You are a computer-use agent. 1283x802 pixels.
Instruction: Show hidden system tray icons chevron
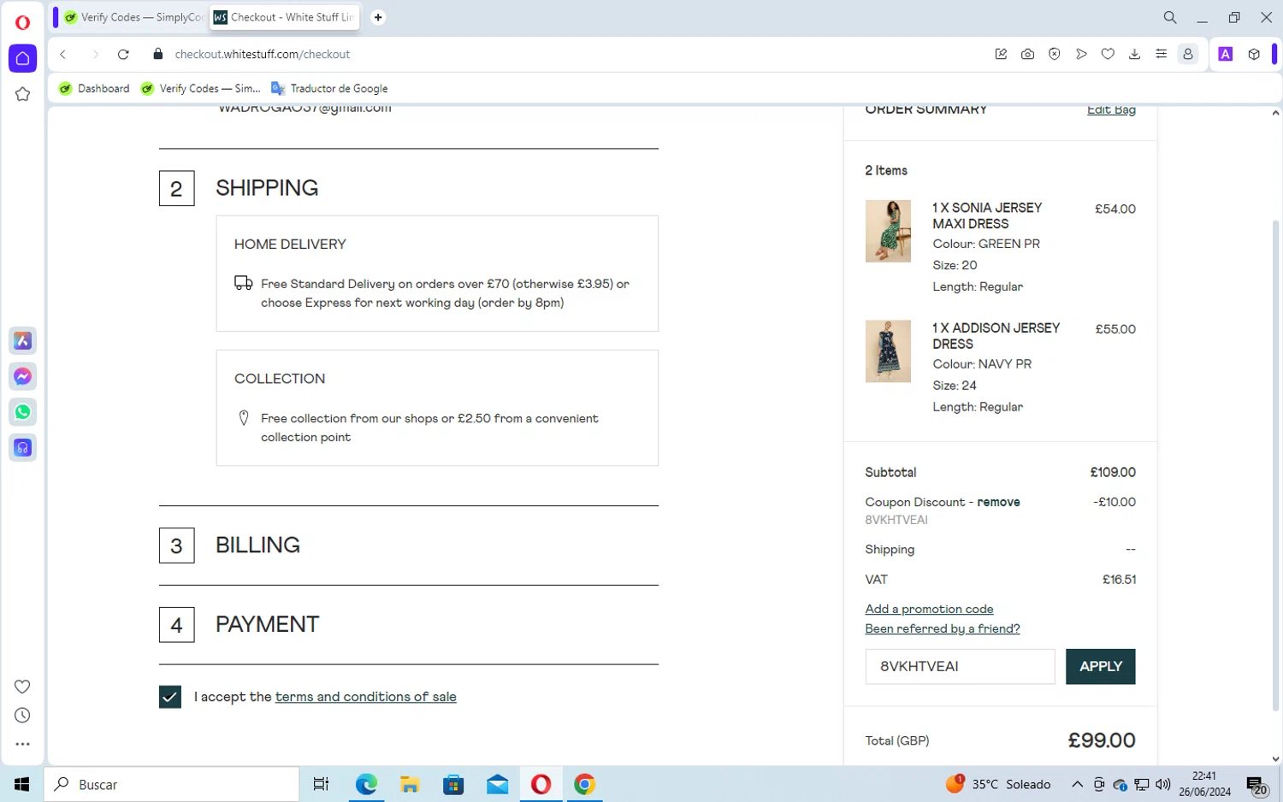(x=1078, y=784)
